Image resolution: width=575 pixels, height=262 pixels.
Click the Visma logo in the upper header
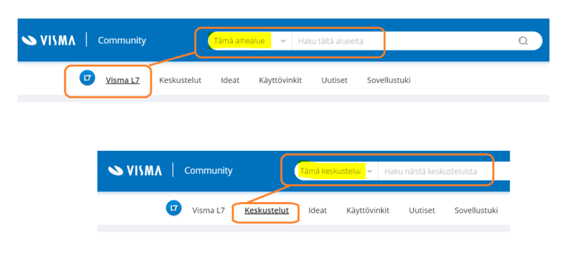coord(48,40)
